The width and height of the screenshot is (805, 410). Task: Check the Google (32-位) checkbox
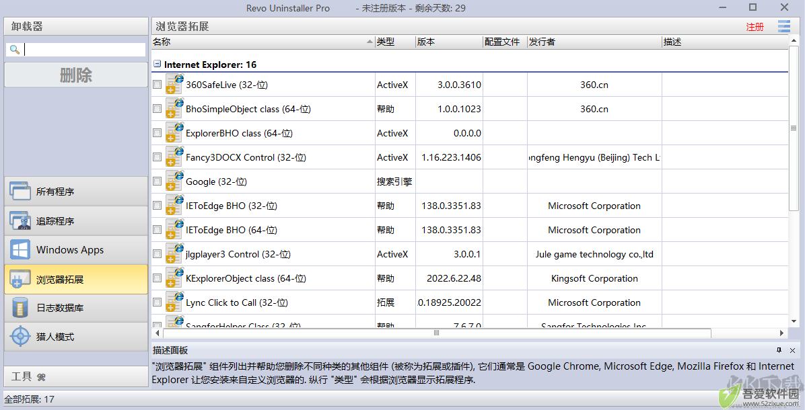coord(157,181)
